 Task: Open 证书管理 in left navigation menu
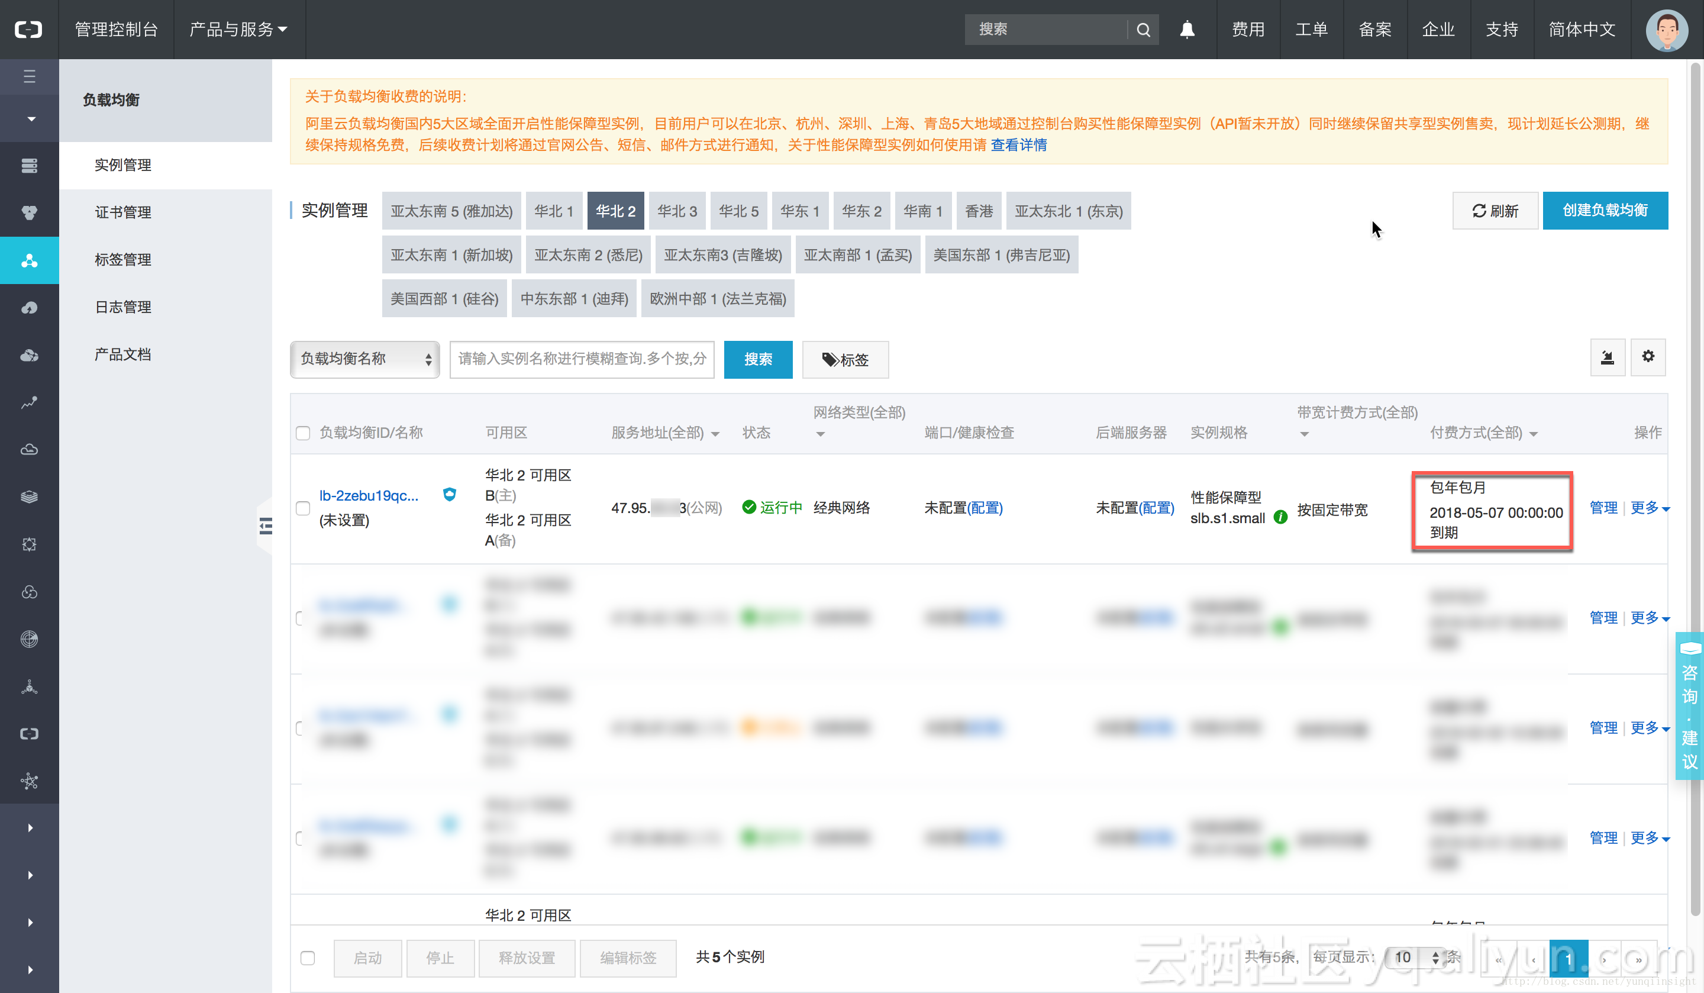123,212
